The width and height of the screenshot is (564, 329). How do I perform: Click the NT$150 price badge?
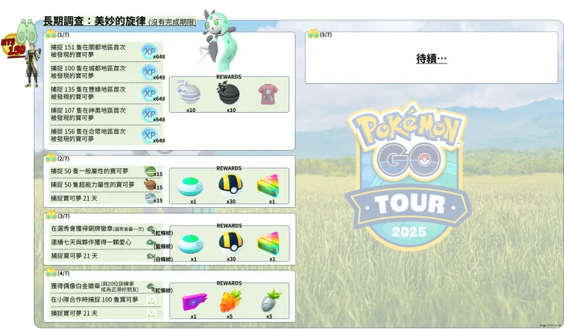tap(13, 46)
